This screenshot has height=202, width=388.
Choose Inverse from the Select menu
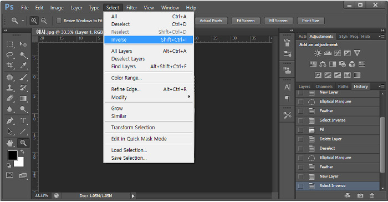(149, 39)
